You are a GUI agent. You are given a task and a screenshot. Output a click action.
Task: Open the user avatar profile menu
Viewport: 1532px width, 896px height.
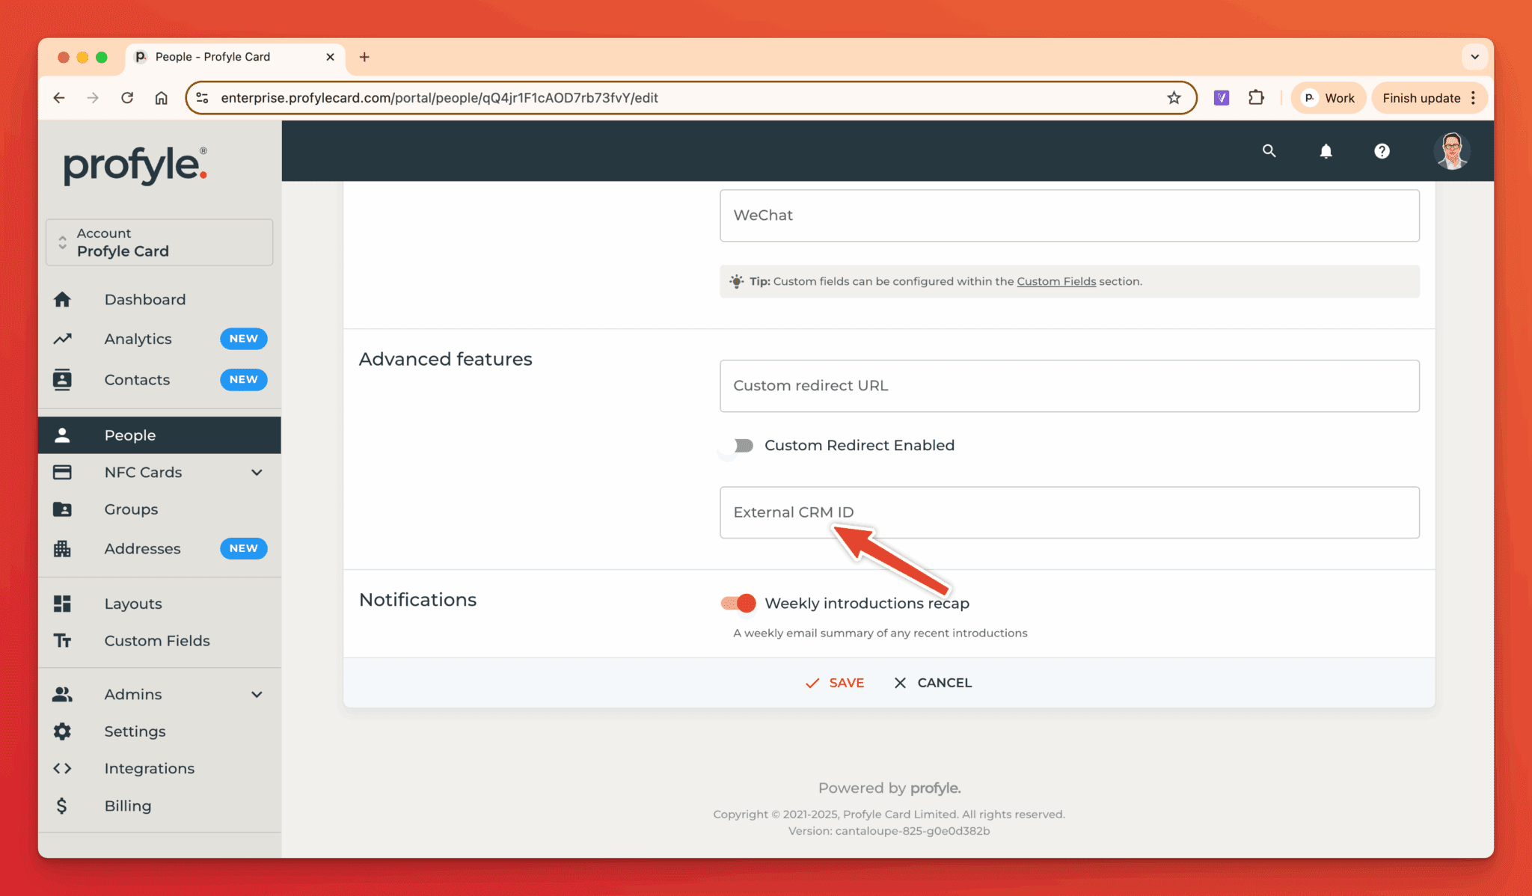click(x=1452, y=151)
